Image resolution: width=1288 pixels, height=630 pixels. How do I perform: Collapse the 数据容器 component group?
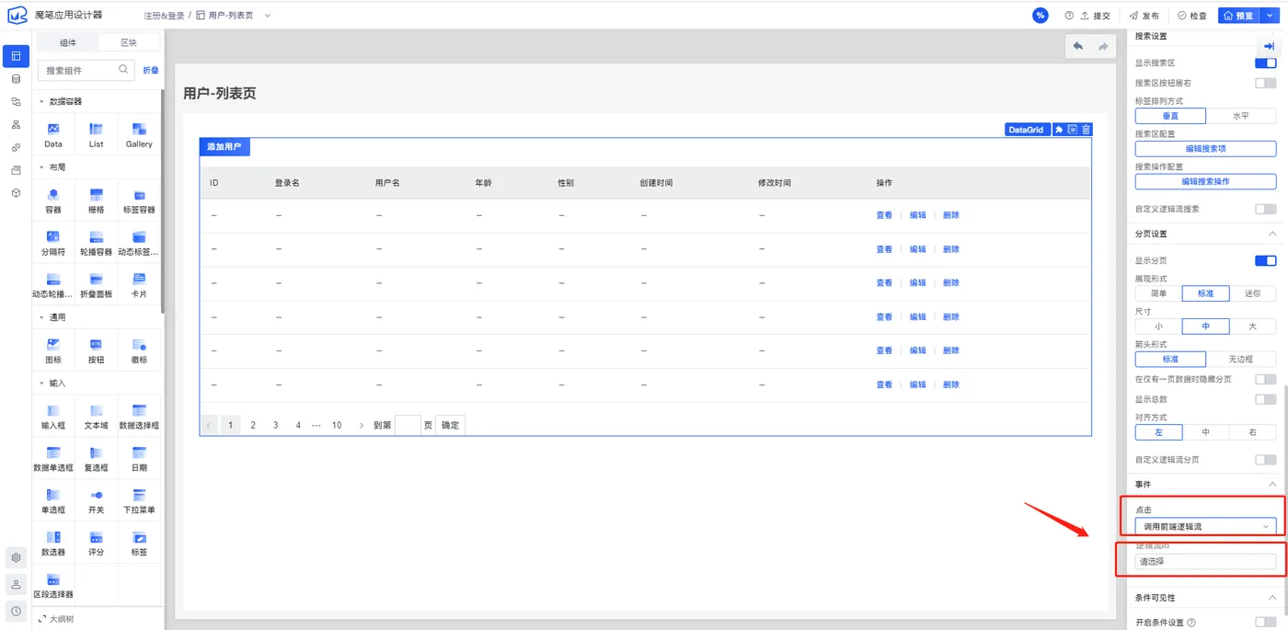click(41, 101)
